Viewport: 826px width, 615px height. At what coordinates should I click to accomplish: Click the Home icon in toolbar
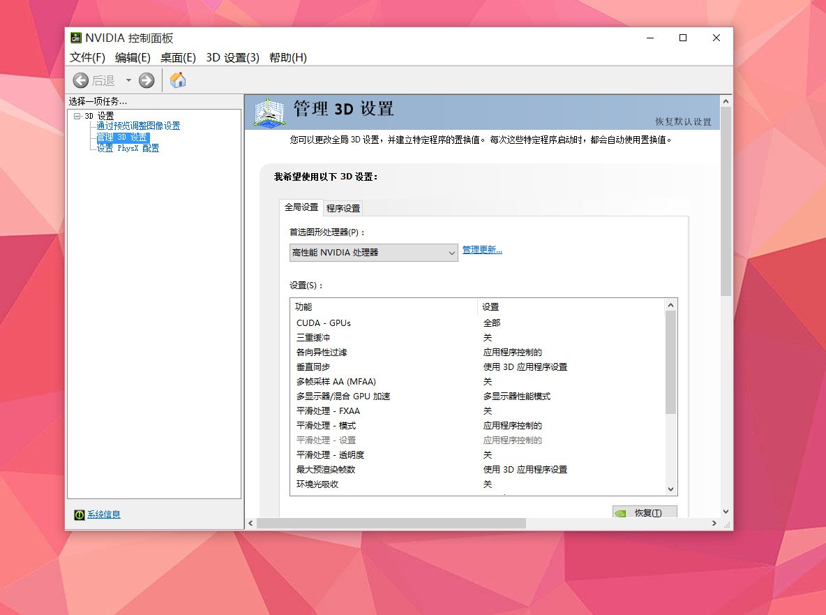click(x=178, y=80)
